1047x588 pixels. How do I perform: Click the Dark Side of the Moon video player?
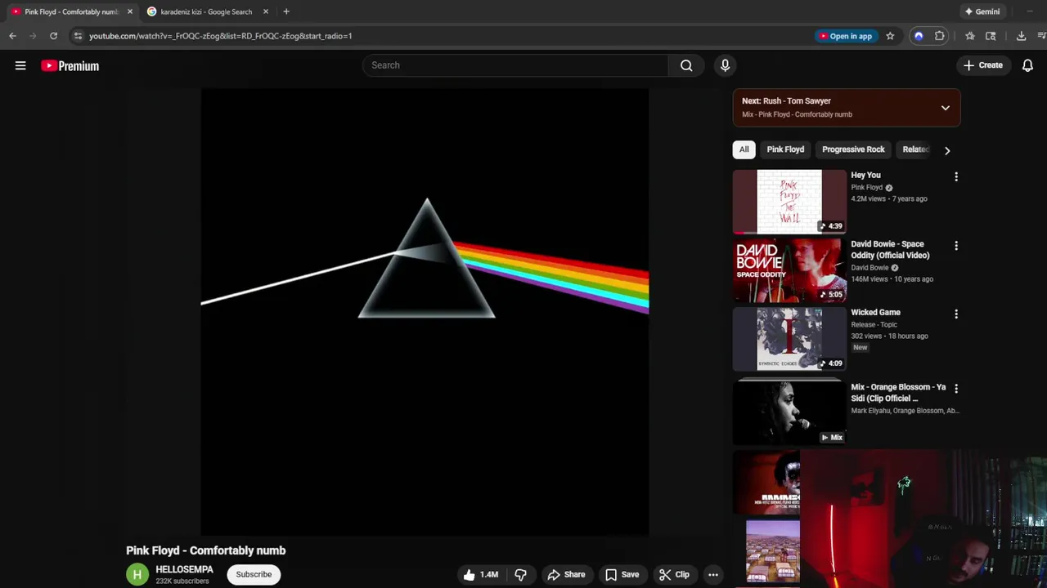(x=425, y=312)
